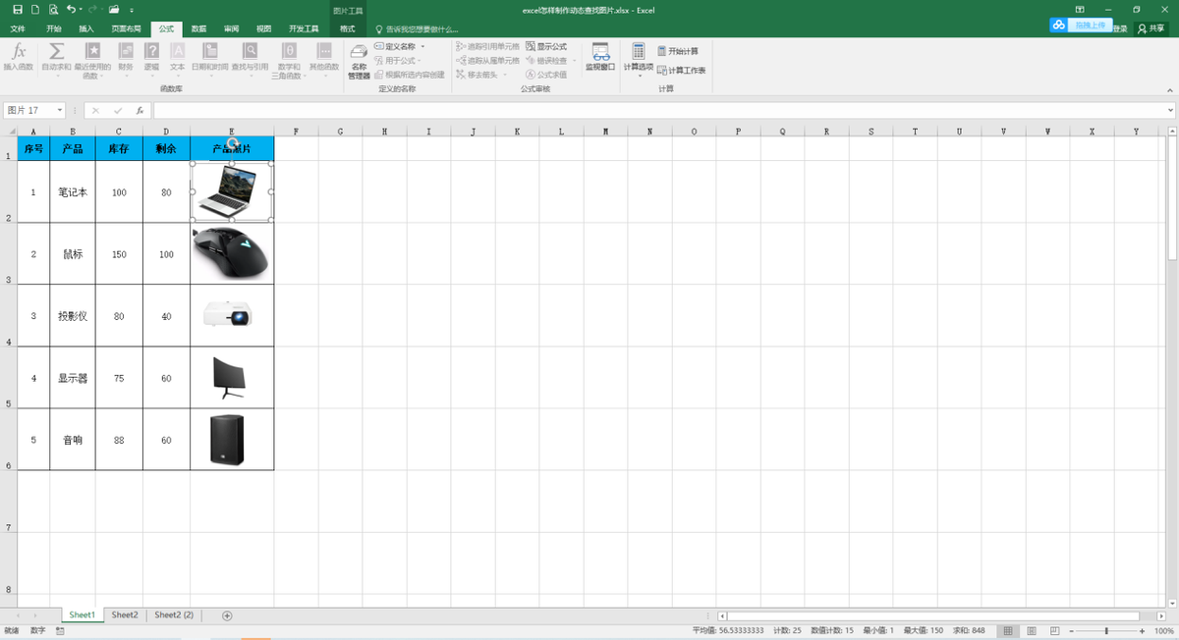1179x640 pixels.
Task: Toggle 显示公式 in formula auditing
Action: (546, 46)
